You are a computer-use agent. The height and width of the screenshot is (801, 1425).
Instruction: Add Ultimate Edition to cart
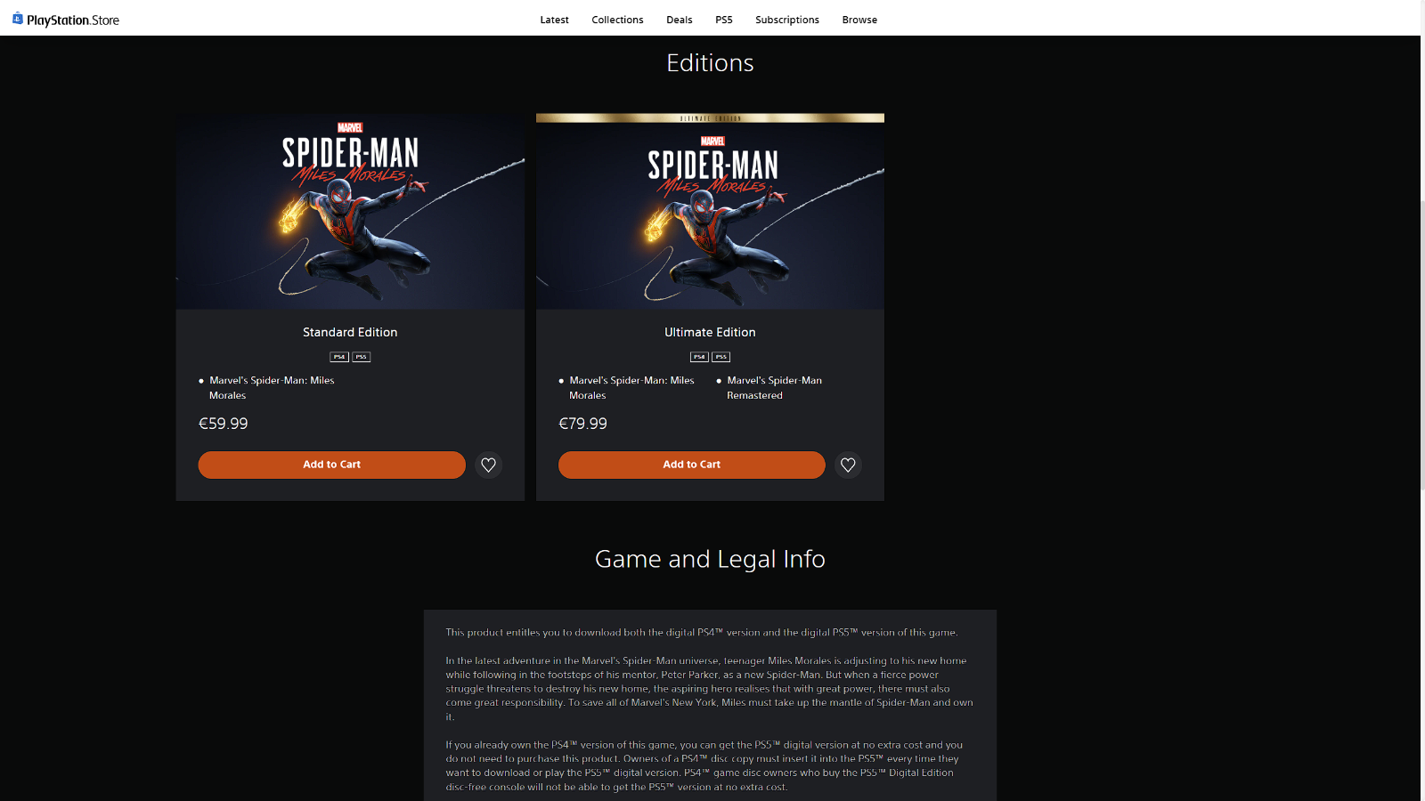[x=691, y=465]
